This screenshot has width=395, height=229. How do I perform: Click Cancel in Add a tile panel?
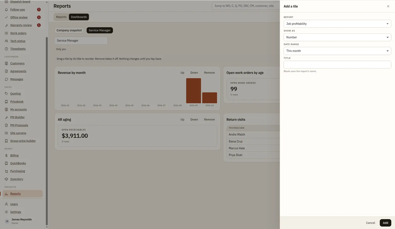(370, 223)
